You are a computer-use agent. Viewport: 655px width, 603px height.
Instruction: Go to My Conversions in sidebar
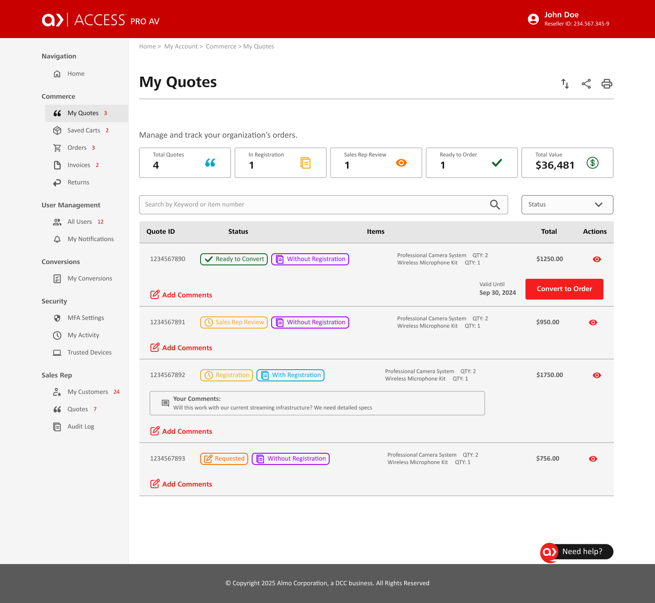(90, 278)
